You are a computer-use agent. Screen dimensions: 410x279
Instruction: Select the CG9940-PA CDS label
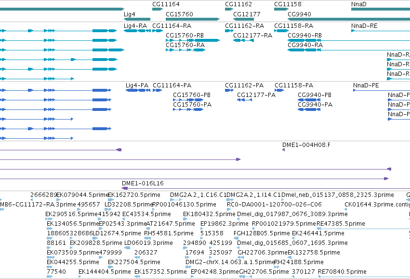tap(315, 105)
